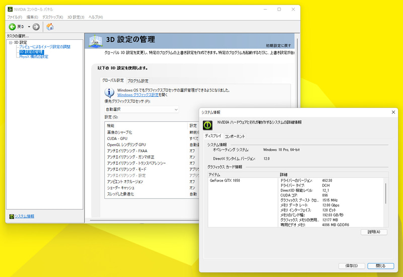Click the CUDAコア detail row
This screenshot has width=403, height=277.
click(331, 195)
